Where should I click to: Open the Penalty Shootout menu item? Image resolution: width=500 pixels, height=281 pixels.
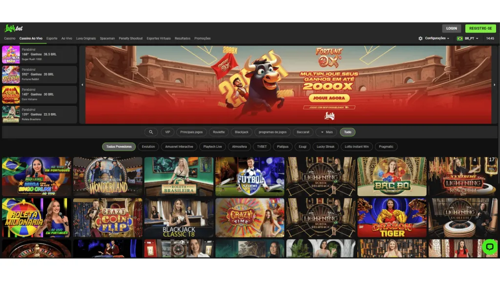(130, 39)
